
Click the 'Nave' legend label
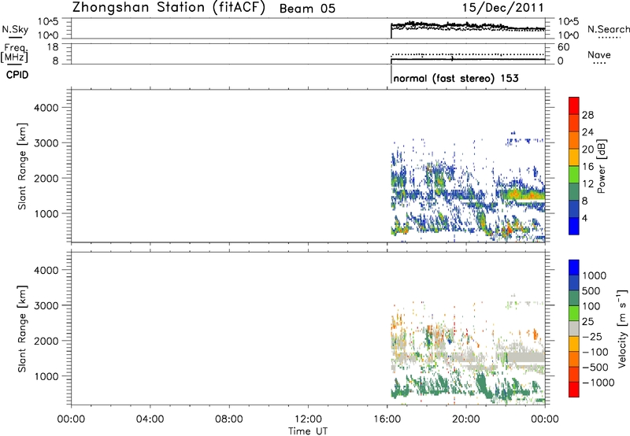pyautogui.click(x=599, y=55)
